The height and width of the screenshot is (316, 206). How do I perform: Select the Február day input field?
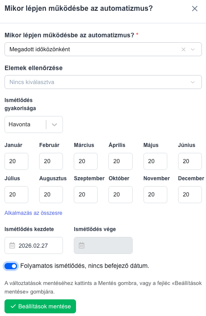[51, 161]
